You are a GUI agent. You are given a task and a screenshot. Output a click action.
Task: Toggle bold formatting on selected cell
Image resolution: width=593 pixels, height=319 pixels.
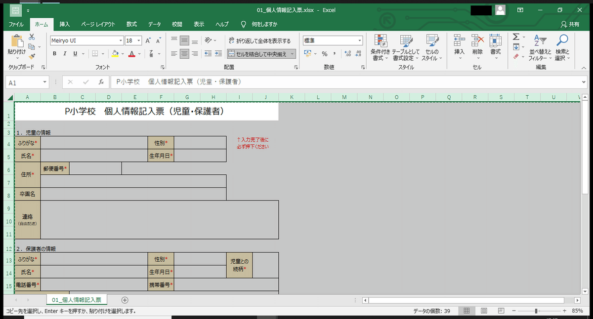click(x=54, y=53)
